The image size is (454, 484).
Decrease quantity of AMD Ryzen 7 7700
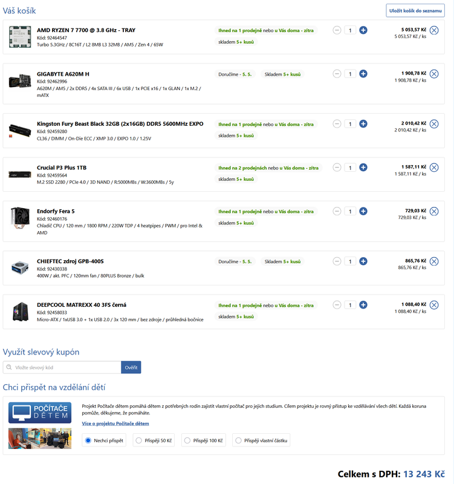point(337,30)
